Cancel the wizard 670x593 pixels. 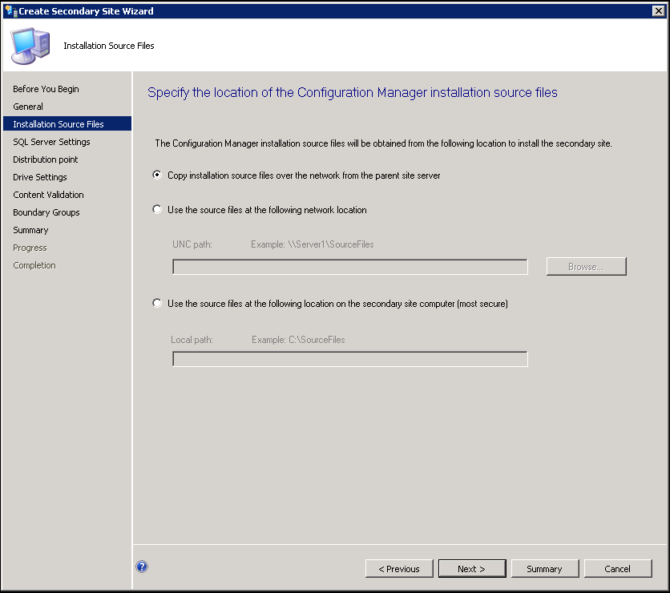618,569
